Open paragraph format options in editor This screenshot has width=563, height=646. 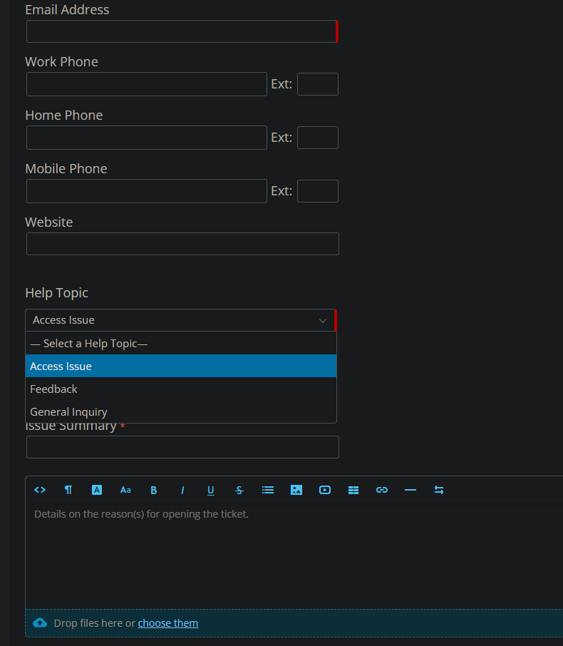(68, 490)
